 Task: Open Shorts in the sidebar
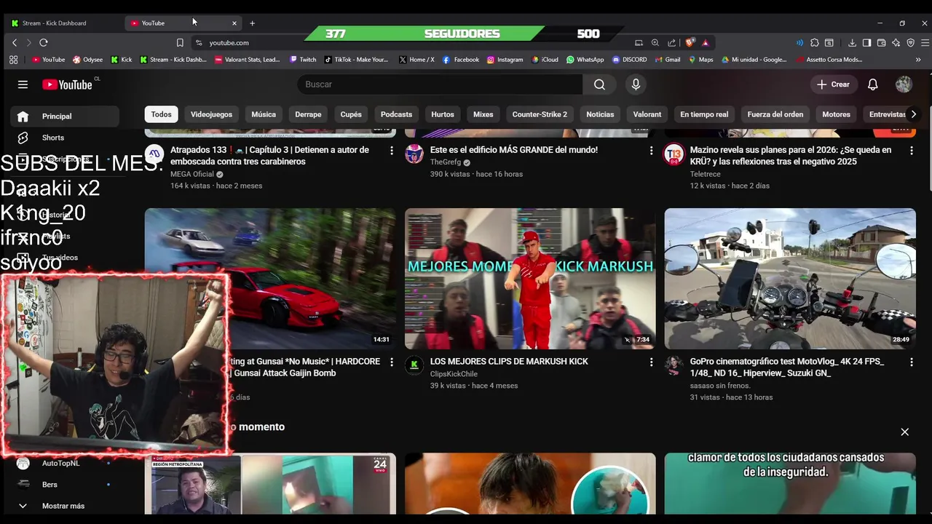64,138
